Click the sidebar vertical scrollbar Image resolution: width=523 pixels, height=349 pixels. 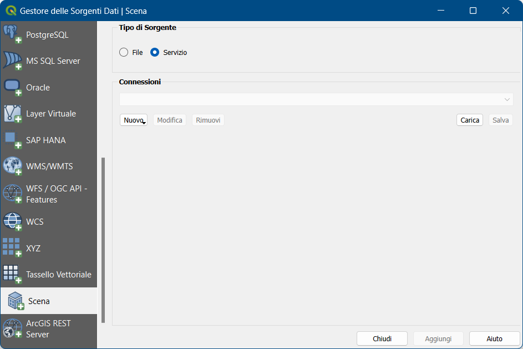tap(103, 240)
